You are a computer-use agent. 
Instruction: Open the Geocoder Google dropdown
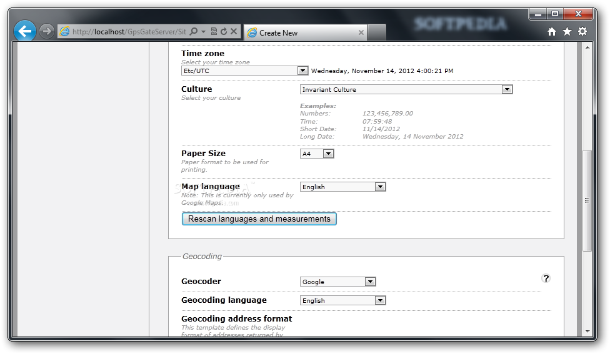337,282
